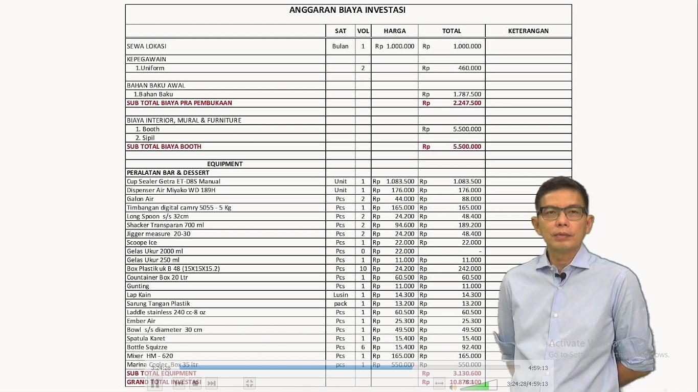Select the KEPEGAWAIN heading cell
Image resolution: width=698 pixels, height=392 pixels.
click(x=146, y=59)
